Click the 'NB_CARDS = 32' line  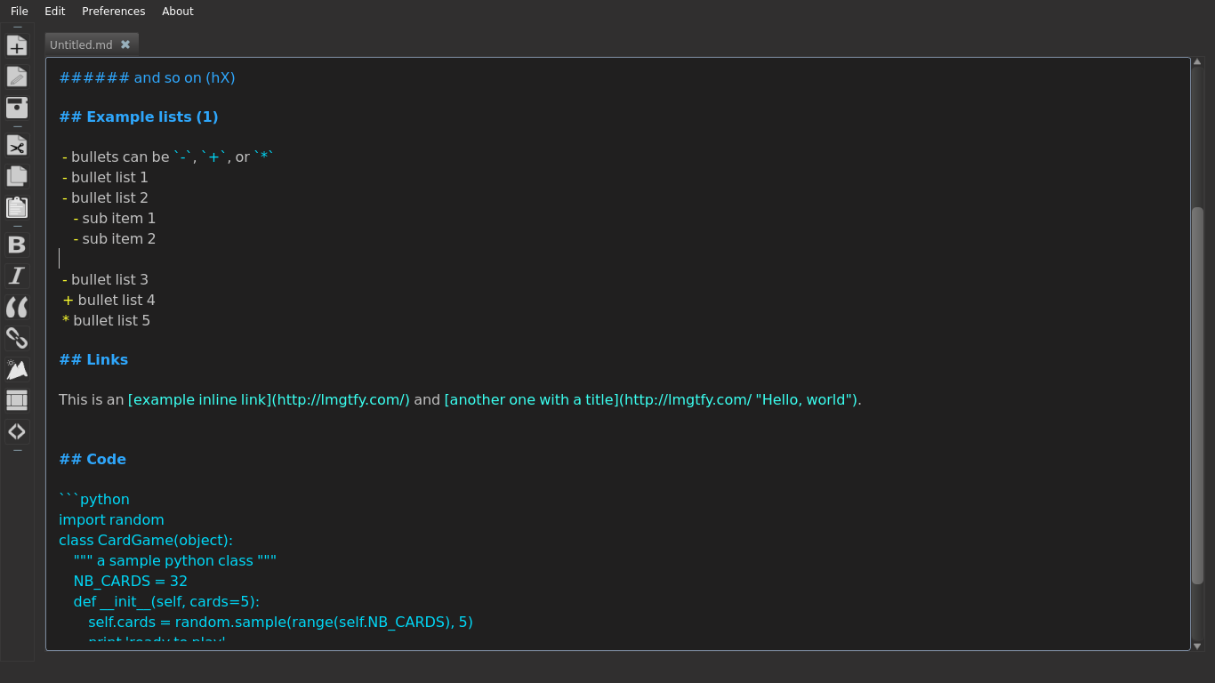click(x=131, y=581)
